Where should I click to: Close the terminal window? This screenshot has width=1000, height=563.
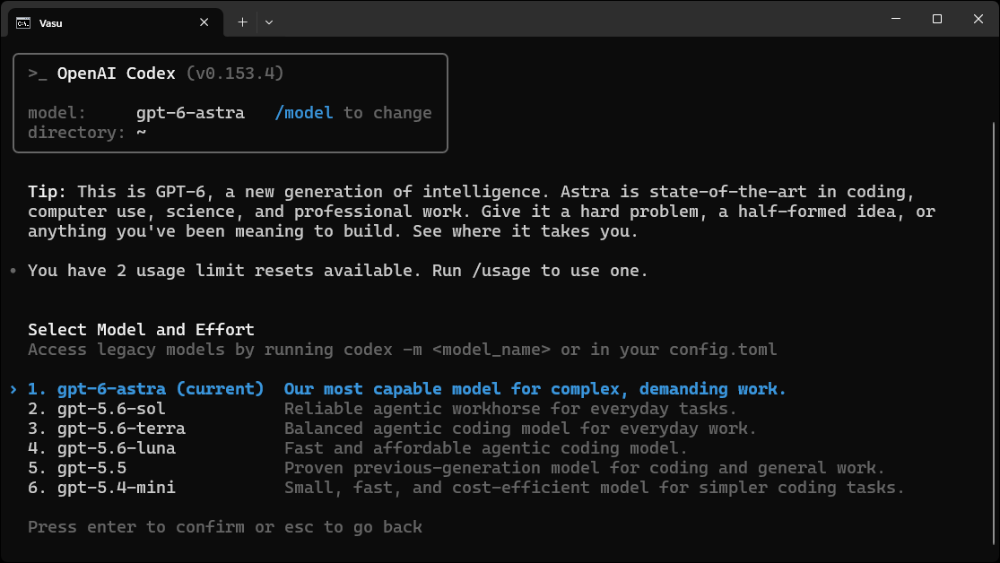[978, 19]
